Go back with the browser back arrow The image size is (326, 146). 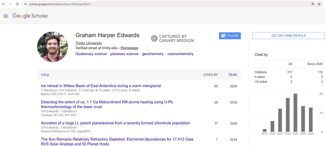(3, 4)
